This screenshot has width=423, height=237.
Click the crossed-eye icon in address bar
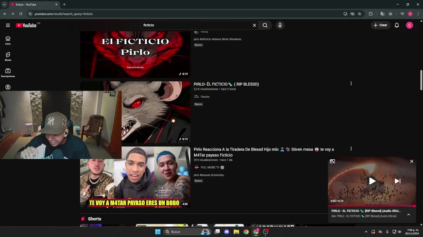click(352, 14)
